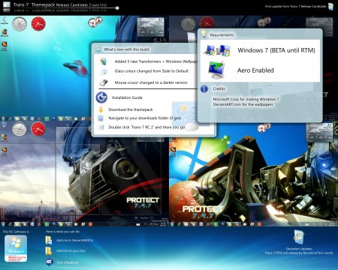Click the Start orb on the skyline desktop's bottom taskbar
The height and width of the screenshot is (270, 338).
pos(3,224)
